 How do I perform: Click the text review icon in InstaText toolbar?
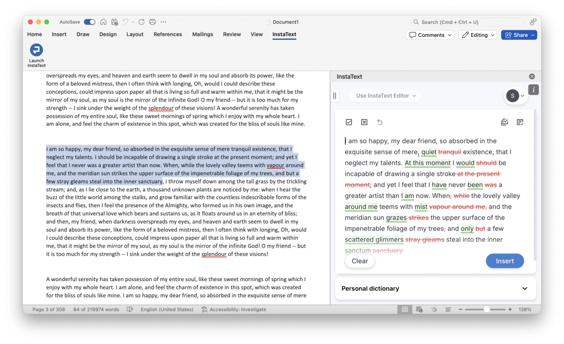[520, 122]
